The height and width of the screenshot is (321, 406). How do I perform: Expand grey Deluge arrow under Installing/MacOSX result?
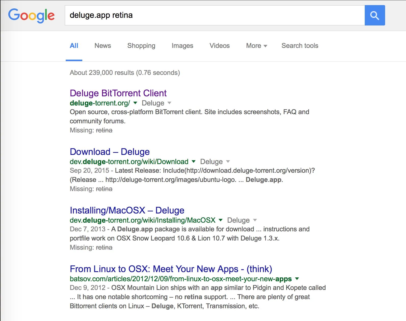tap(255, 220)
